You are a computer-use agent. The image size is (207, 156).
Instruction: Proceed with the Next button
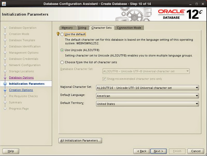(x=159, y=151)
